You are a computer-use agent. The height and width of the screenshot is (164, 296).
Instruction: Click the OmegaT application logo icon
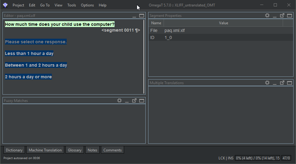click(x=5, y=5)
